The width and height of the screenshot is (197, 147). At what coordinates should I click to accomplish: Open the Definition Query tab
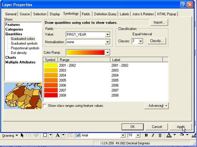(105, 14)
